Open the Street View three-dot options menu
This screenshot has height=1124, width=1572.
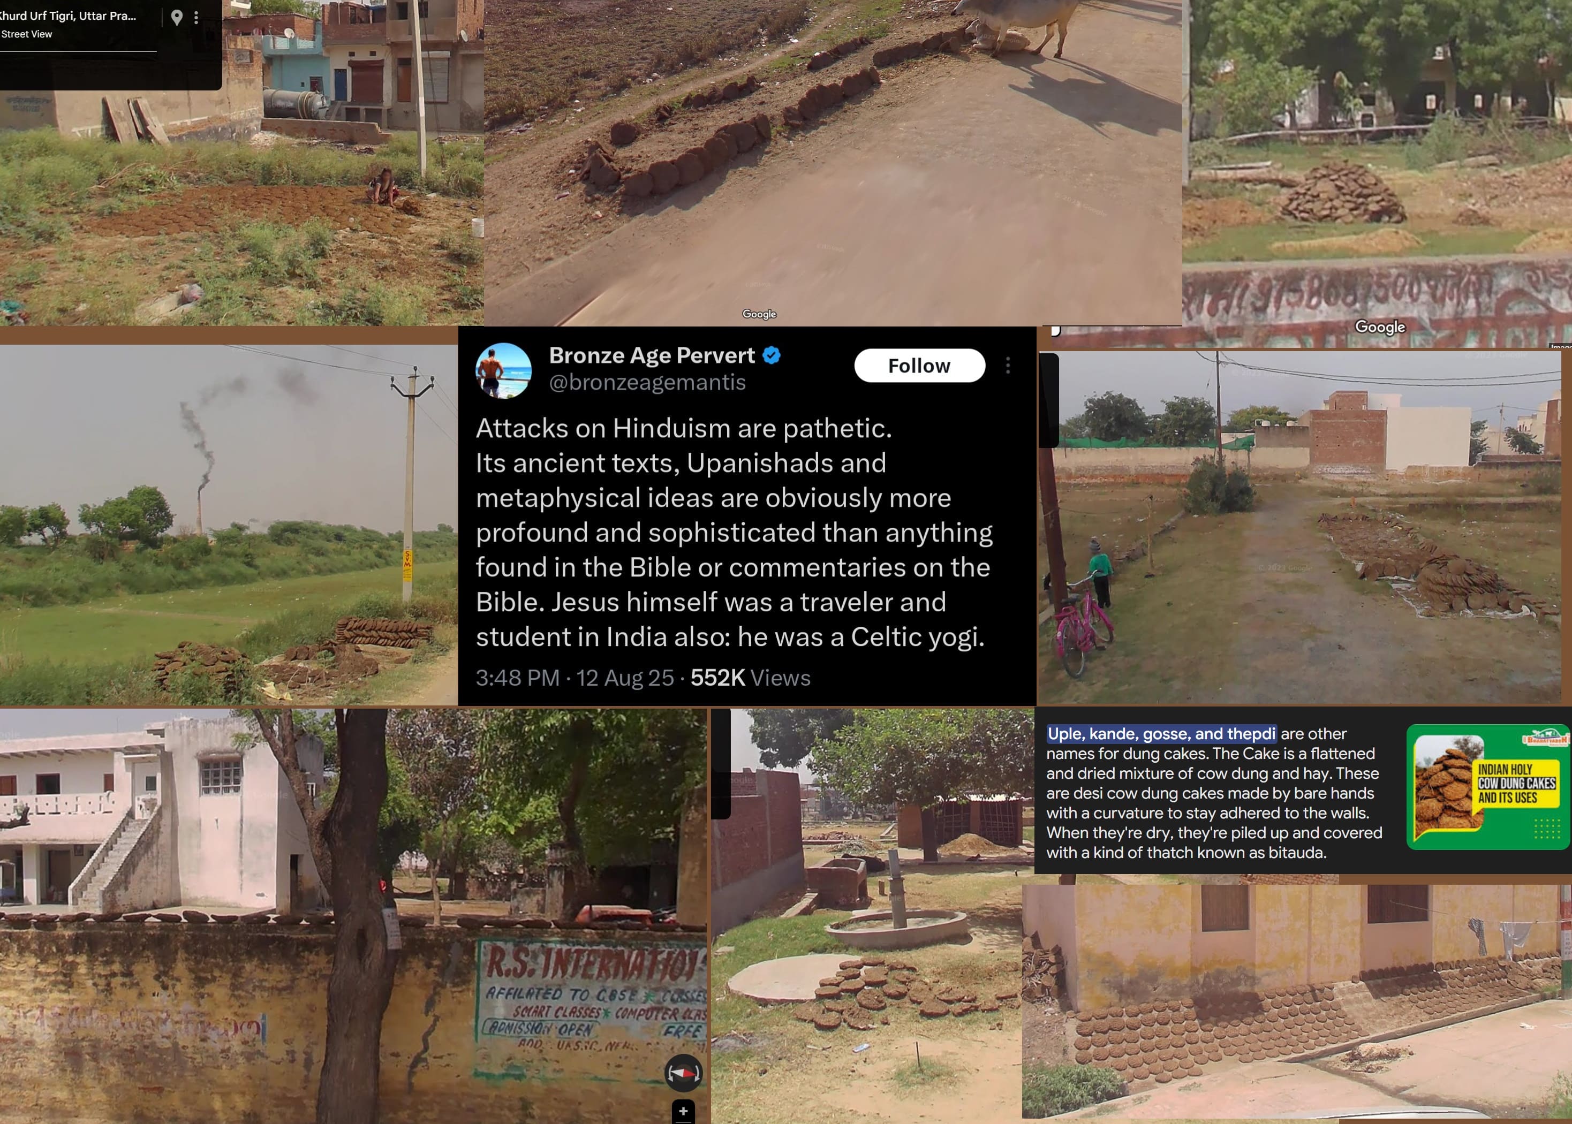[196, 17]
